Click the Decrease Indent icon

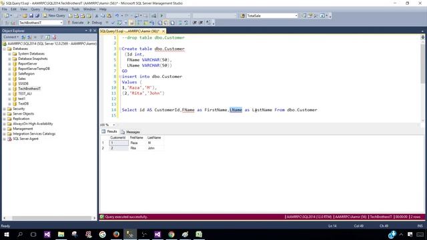[194, 23]
